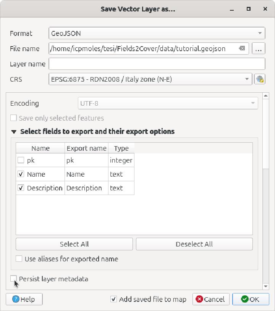Open the CRS dropdown for EPSG:6875
The width and height of the screenshot is (275, 311).
(151, 79)
